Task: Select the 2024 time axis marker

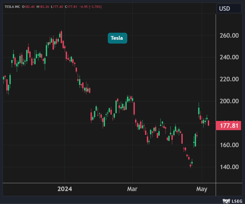Action: click(65, 189)
